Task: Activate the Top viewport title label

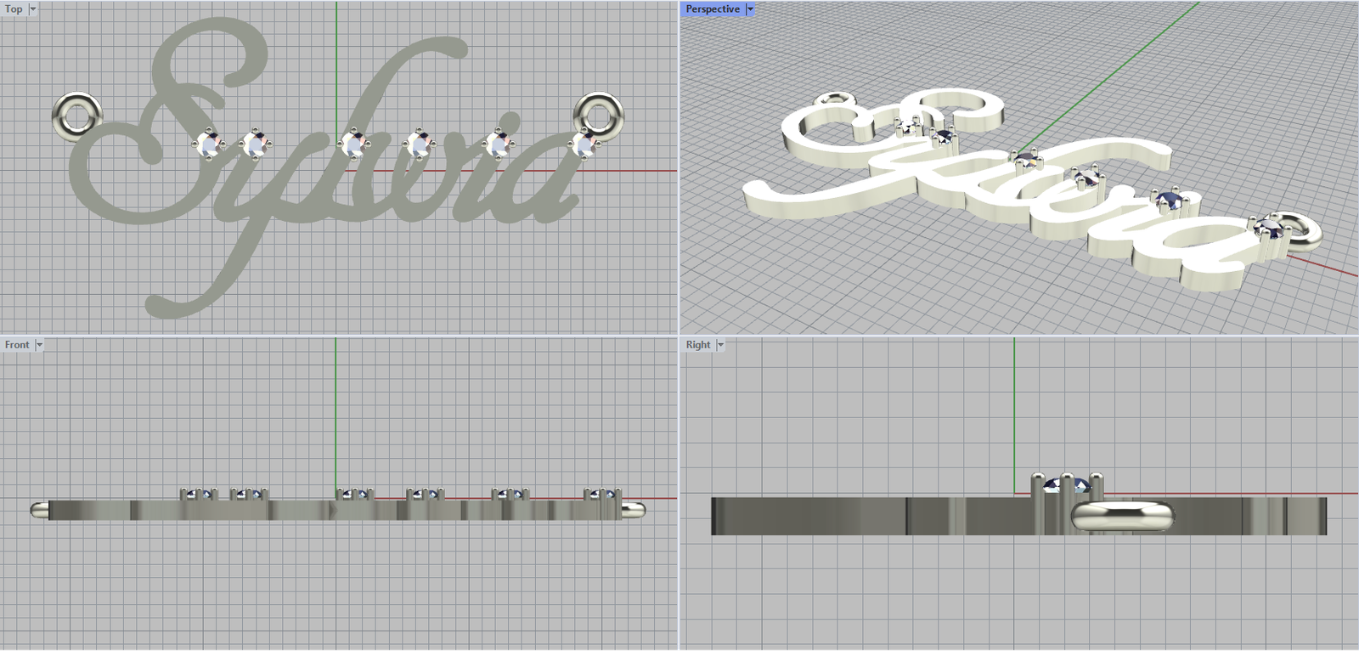Action: (14, 9)
